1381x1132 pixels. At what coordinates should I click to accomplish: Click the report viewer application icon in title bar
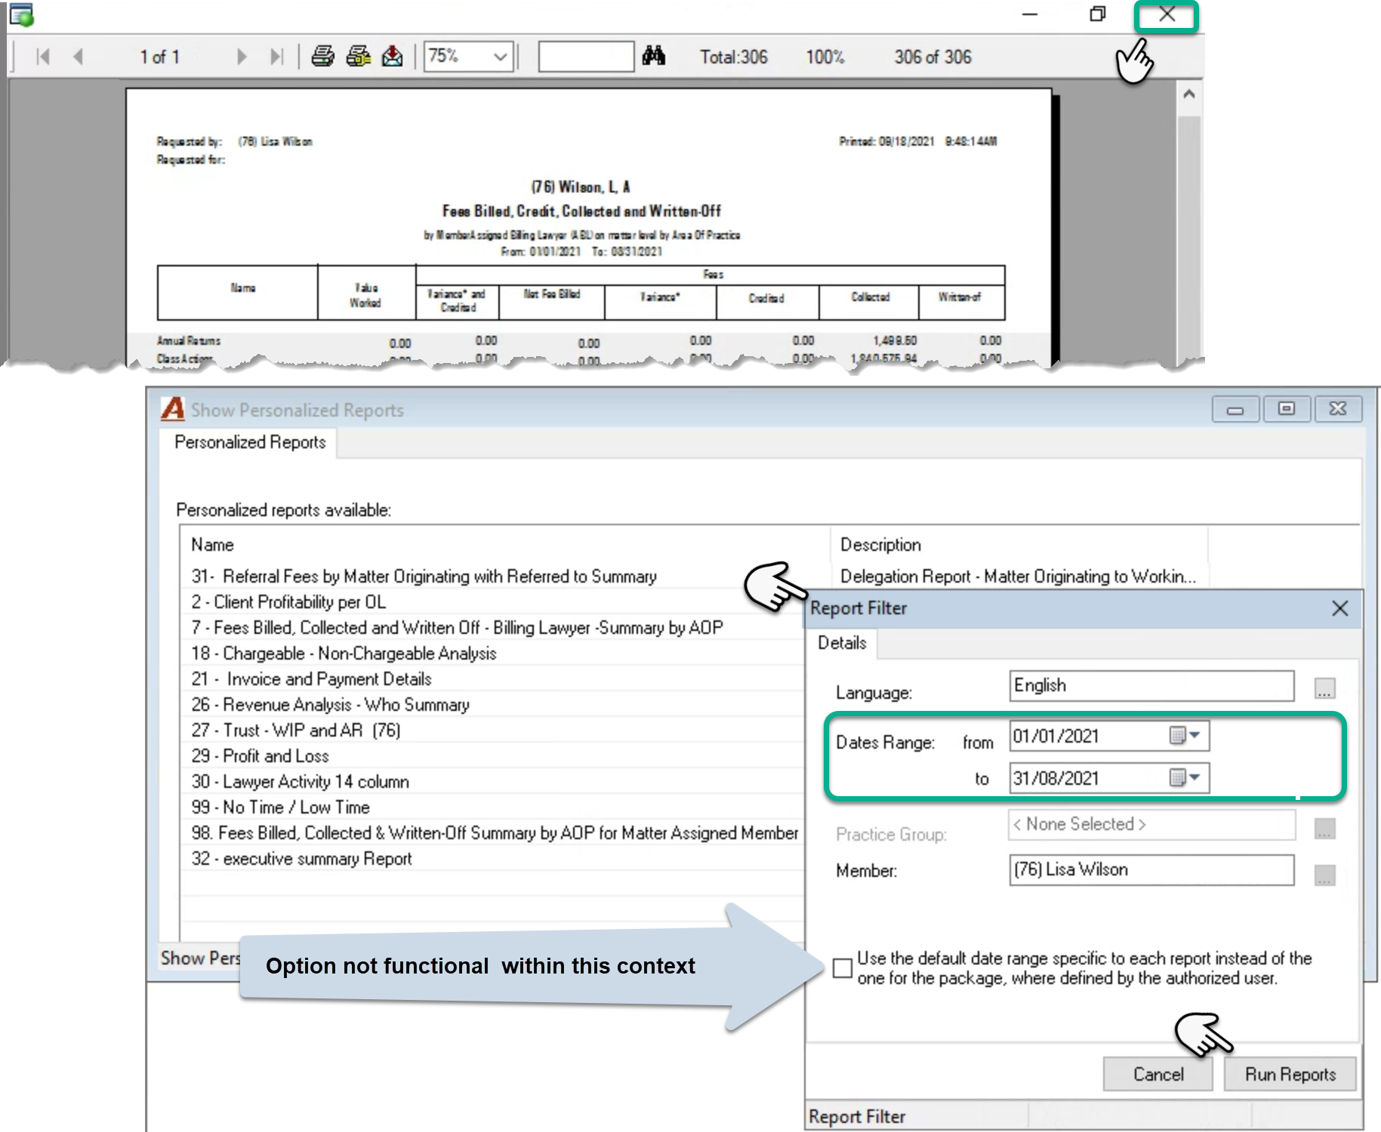21,14
